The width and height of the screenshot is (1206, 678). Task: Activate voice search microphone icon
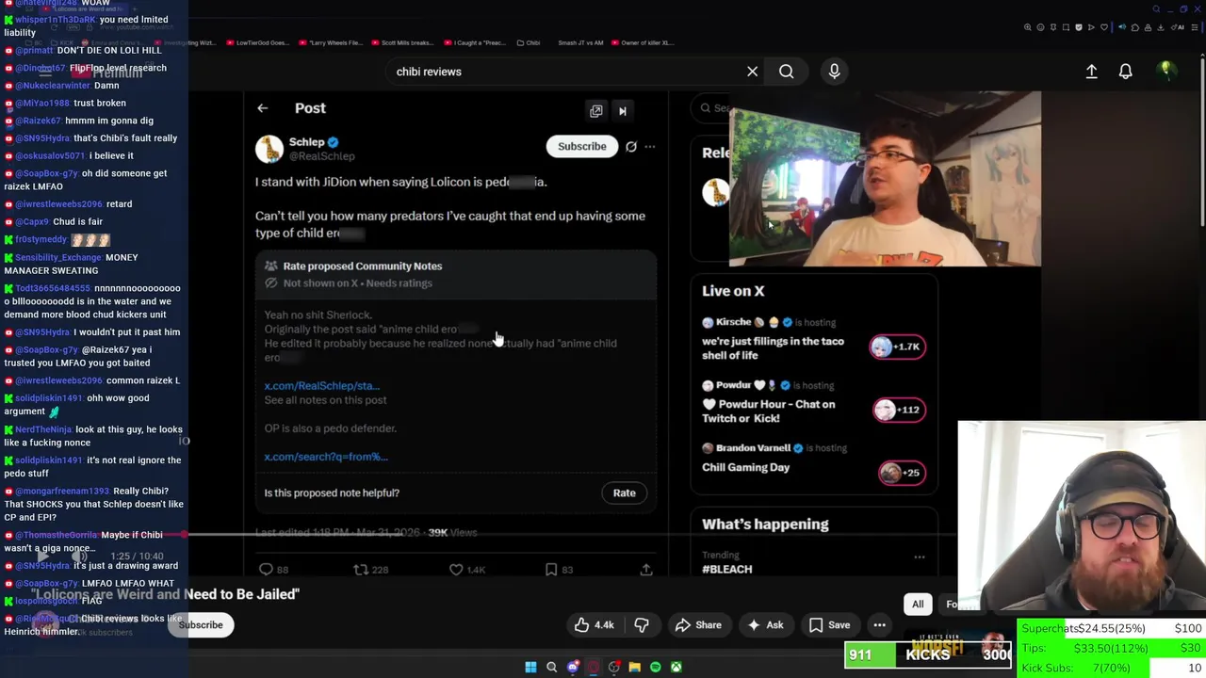pos(834,72)
